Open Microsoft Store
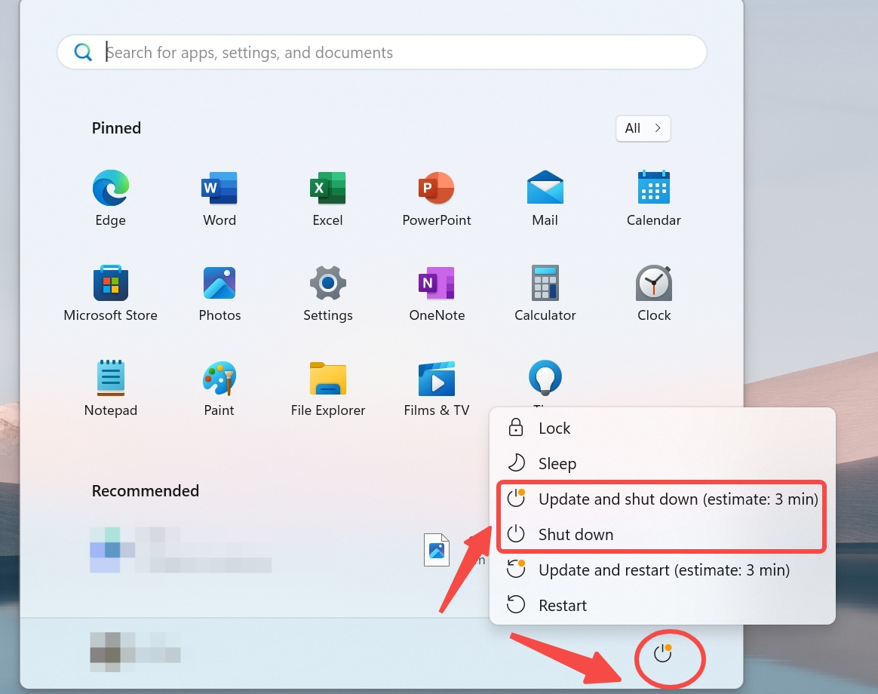Screen dimensions: 878x694 pos(110,293)
